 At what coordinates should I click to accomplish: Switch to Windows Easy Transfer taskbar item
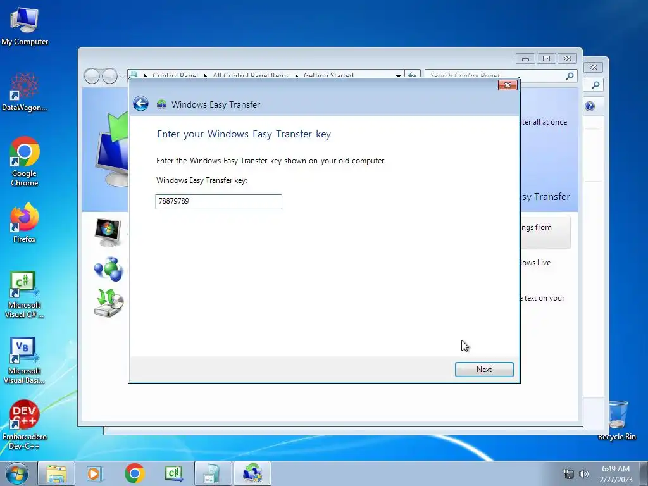[252, 473]
